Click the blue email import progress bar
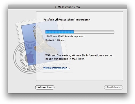The height and width of the screenshot is (104, 135). pyautogui.click(x=80, y=32)
